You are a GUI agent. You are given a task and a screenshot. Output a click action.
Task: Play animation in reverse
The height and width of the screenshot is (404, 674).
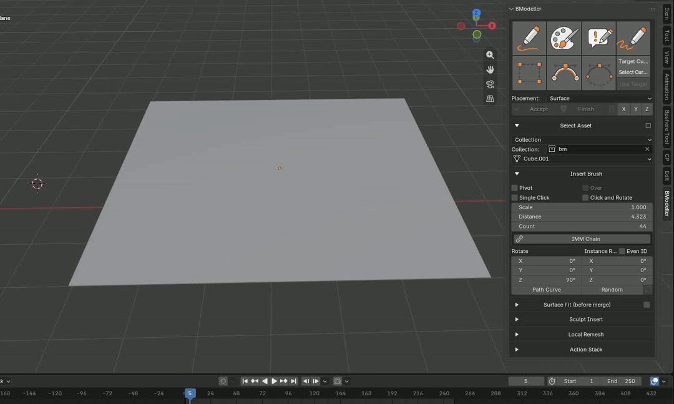pyautogui.click(x=265, y=381)
